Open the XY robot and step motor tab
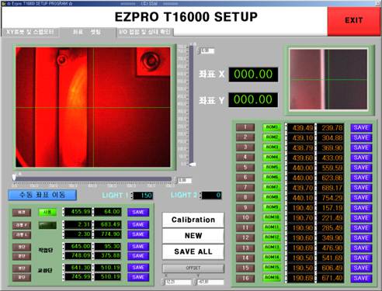This screenshot has height=291, width=382. point(30,32)
